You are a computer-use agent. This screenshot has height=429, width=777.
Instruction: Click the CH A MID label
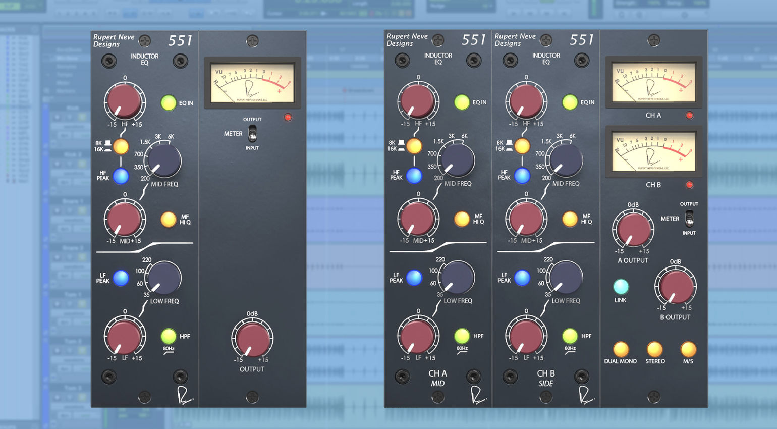pyautogui.click(x=437, y=378)
